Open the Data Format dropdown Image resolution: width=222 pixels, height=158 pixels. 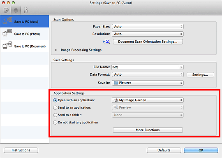(x=148, y=74)
